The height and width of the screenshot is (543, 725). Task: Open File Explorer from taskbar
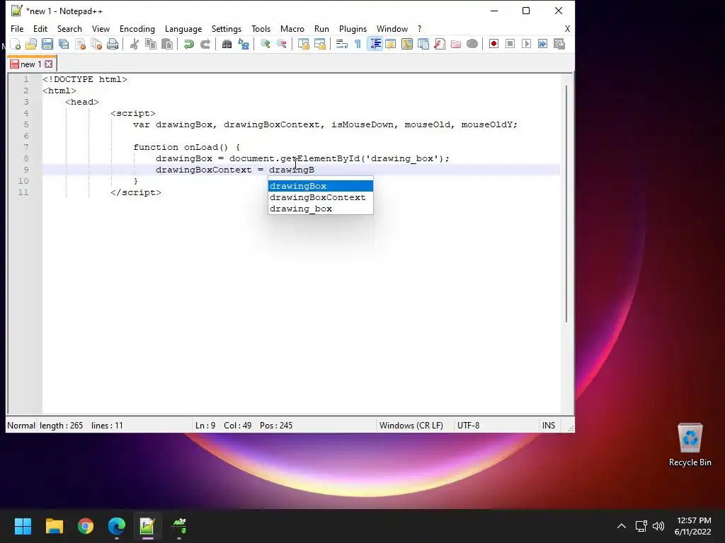[x=54, y=526]
